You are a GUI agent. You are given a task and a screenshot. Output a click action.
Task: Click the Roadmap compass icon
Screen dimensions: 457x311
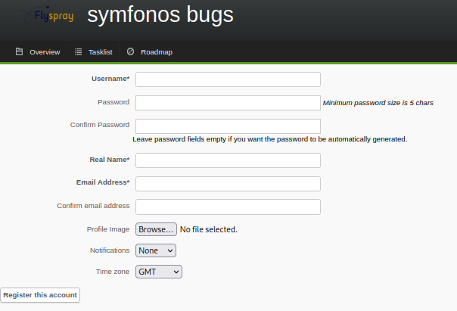(x=130, y=51)
